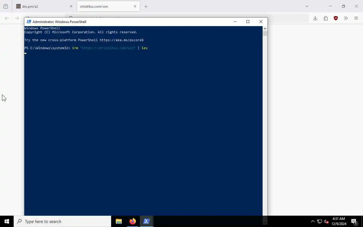Go forward in browser history
Viewport: 363px width, 227px height.
(17, 18)
